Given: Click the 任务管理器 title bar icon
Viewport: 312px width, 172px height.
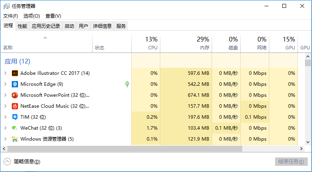Looking at the screenshot, I should tap(7, 6).
